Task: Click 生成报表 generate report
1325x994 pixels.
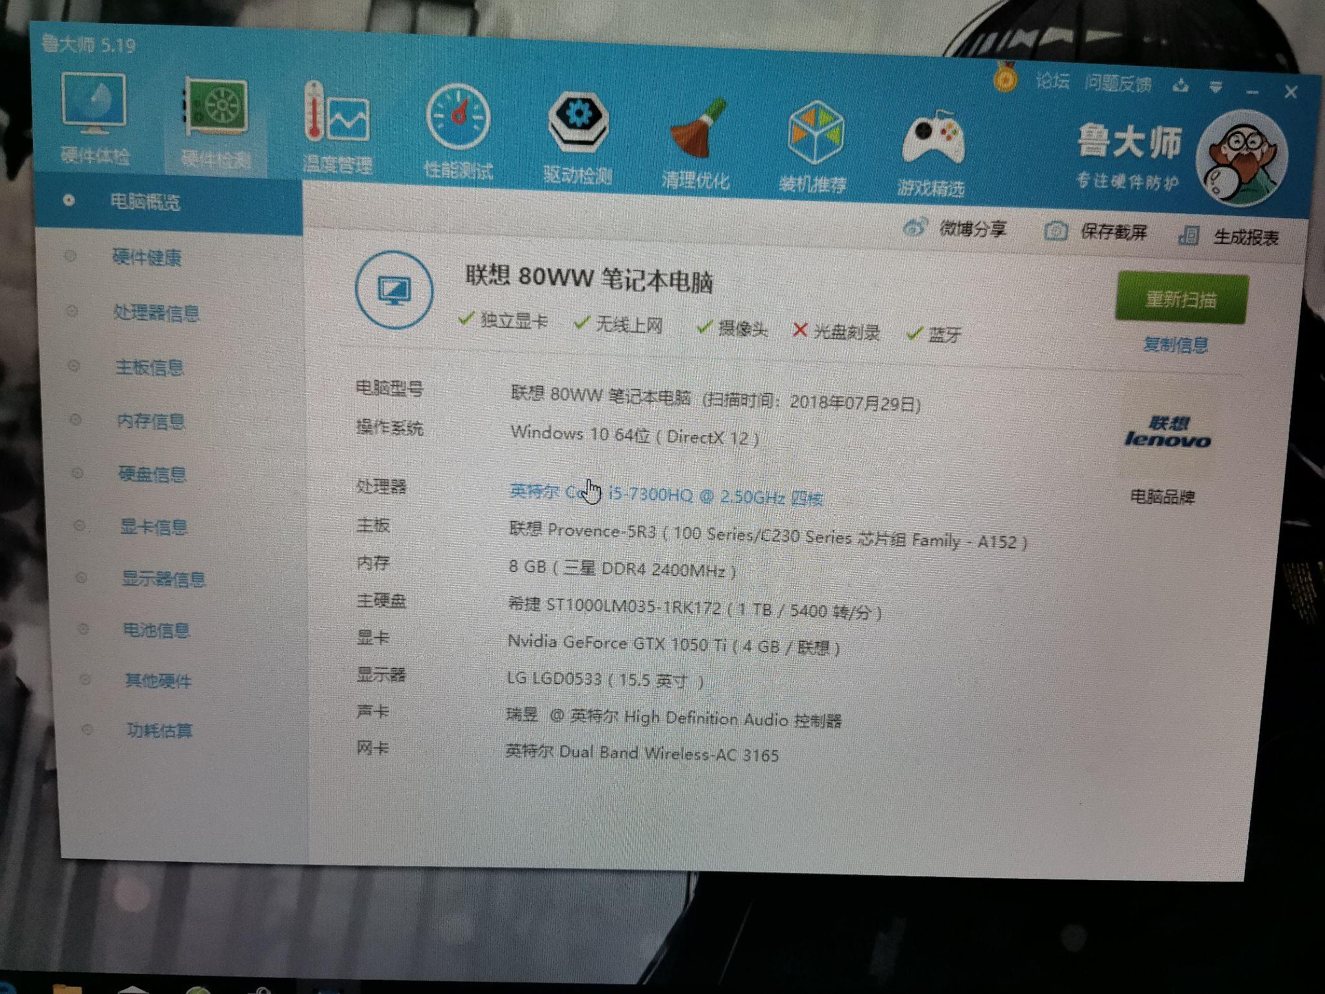Action: pos(1229,236)
